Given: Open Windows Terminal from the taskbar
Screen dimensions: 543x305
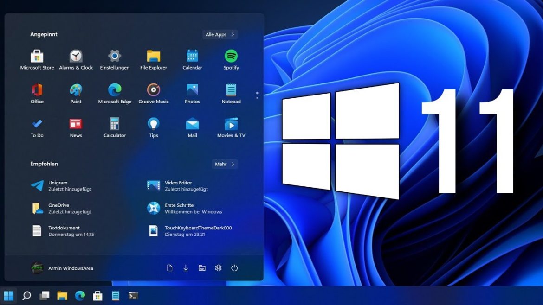Looking at the screenshot, I should coord(134,295).
